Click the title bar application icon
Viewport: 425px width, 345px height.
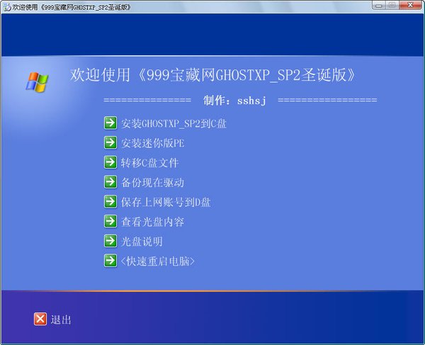pyautogui.click(x=7, y=7)
